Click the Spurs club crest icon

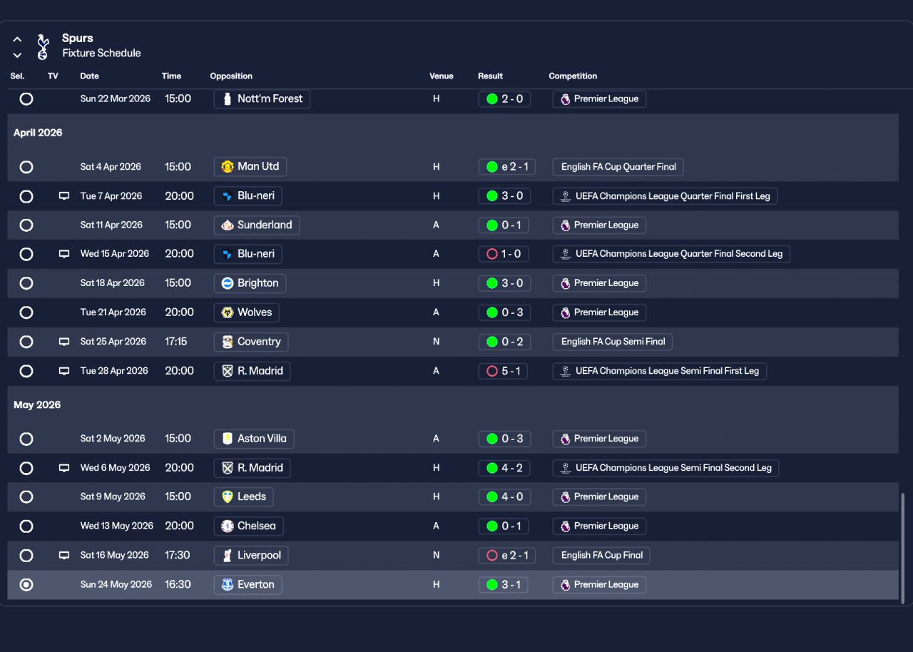click(x=43, y=46)
